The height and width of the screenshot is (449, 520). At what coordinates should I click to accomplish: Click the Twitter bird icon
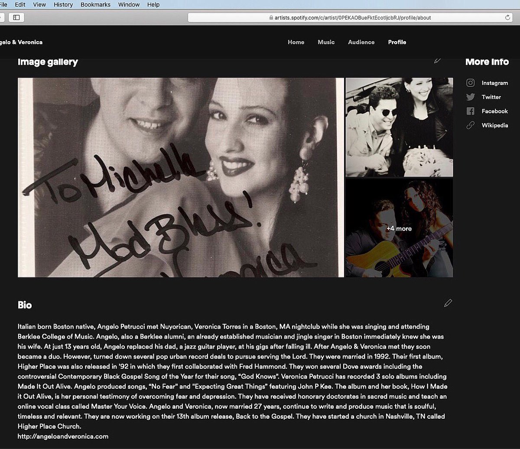coord(471,97)
